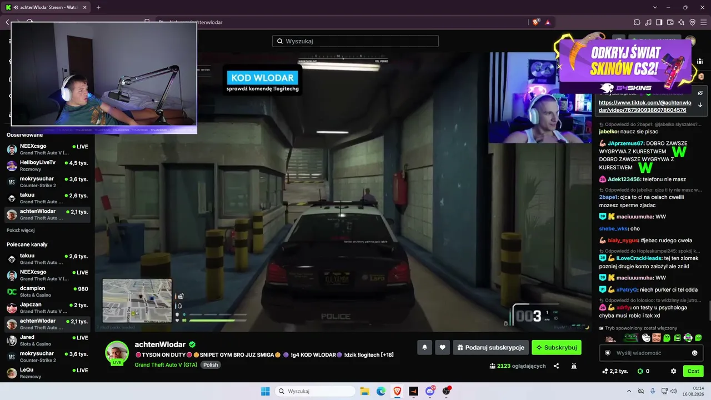This screenshot has width=711, height=400.
Task: Open the Grand Theft Auto V (GTA) category link
Action: pyautogui.click(x=166, y=365)
